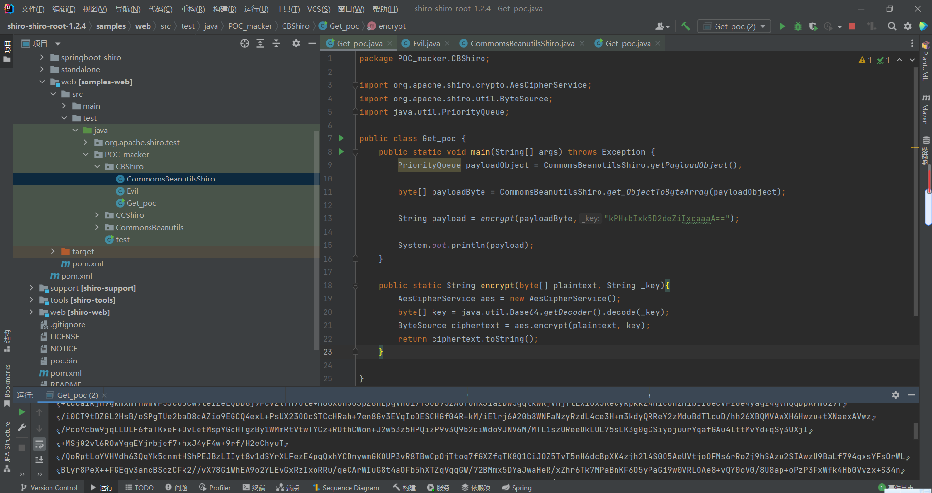Expand the standalone folder
The height and width of the screenshot is (493, 932).
point(42,69)
